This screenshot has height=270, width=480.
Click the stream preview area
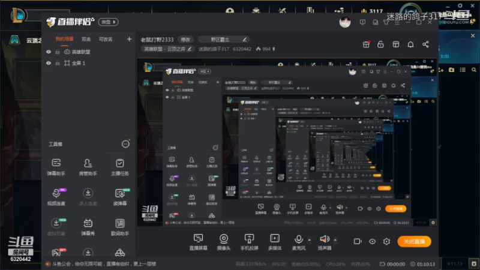[287, 142]
